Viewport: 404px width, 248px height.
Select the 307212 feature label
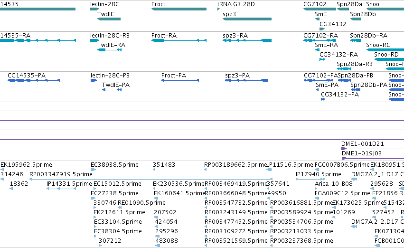click(x=110, y=240)
